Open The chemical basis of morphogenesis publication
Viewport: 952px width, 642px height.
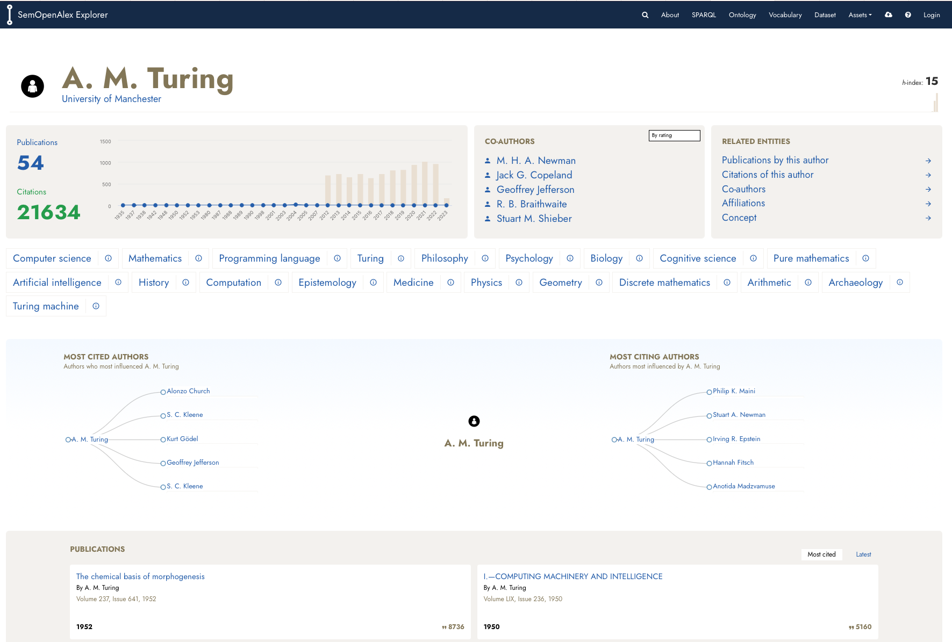pos(140,576)
